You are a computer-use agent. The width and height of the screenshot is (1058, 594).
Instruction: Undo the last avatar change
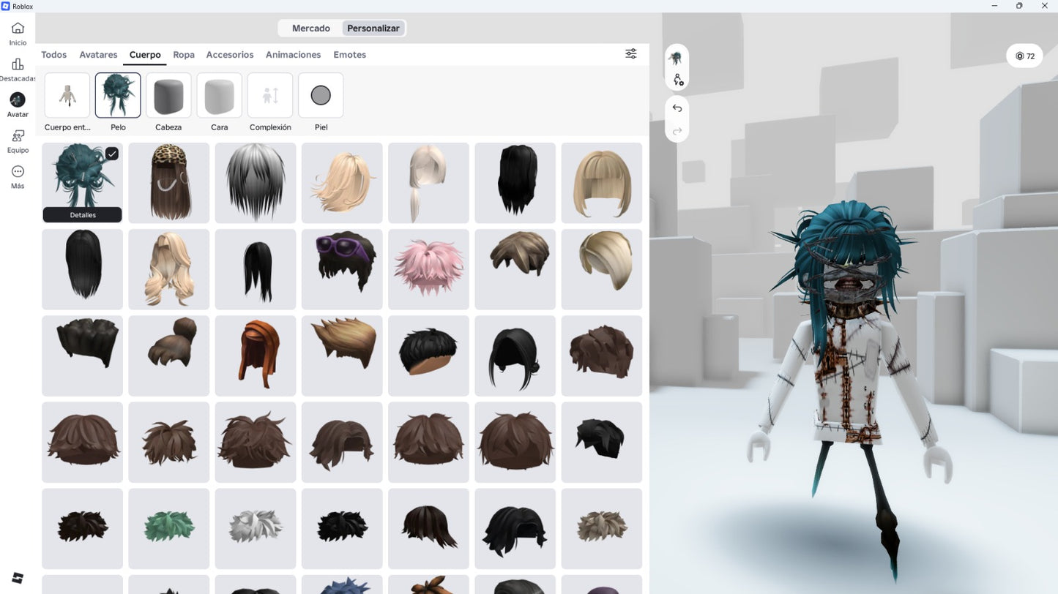click(677, 108)
